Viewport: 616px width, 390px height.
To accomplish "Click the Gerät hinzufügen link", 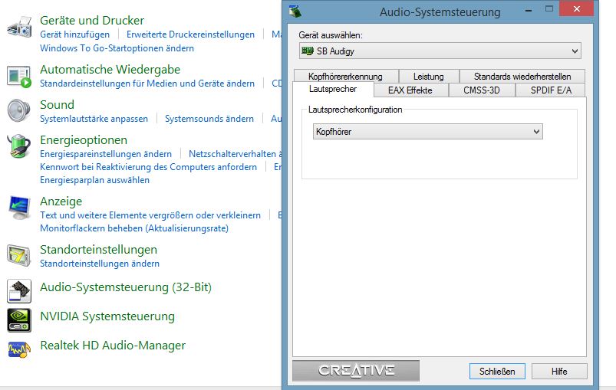I will (74, 34).
